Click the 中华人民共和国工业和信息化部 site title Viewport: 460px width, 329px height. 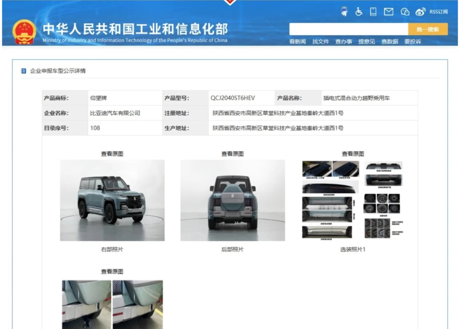point(135,29)
